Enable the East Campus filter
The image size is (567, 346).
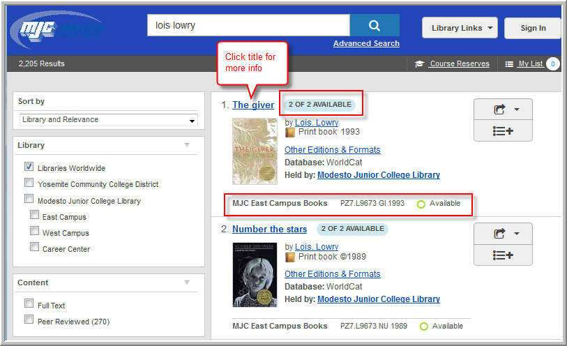click(x=34, y=215)
